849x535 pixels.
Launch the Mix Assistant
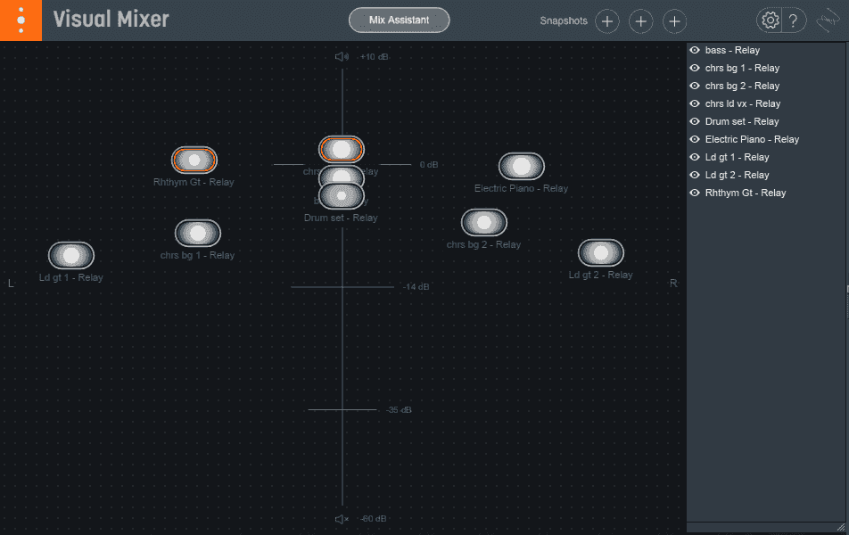coord(399,20)
